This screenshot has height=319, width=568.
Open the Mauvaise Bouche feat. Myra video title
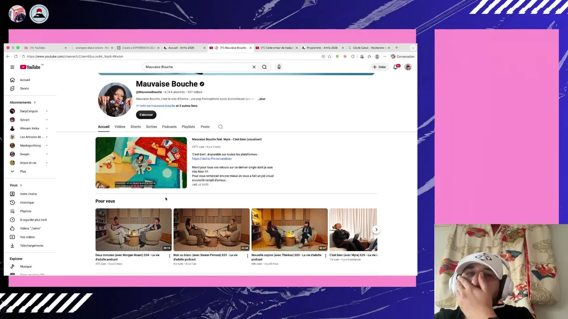[227, 139]
